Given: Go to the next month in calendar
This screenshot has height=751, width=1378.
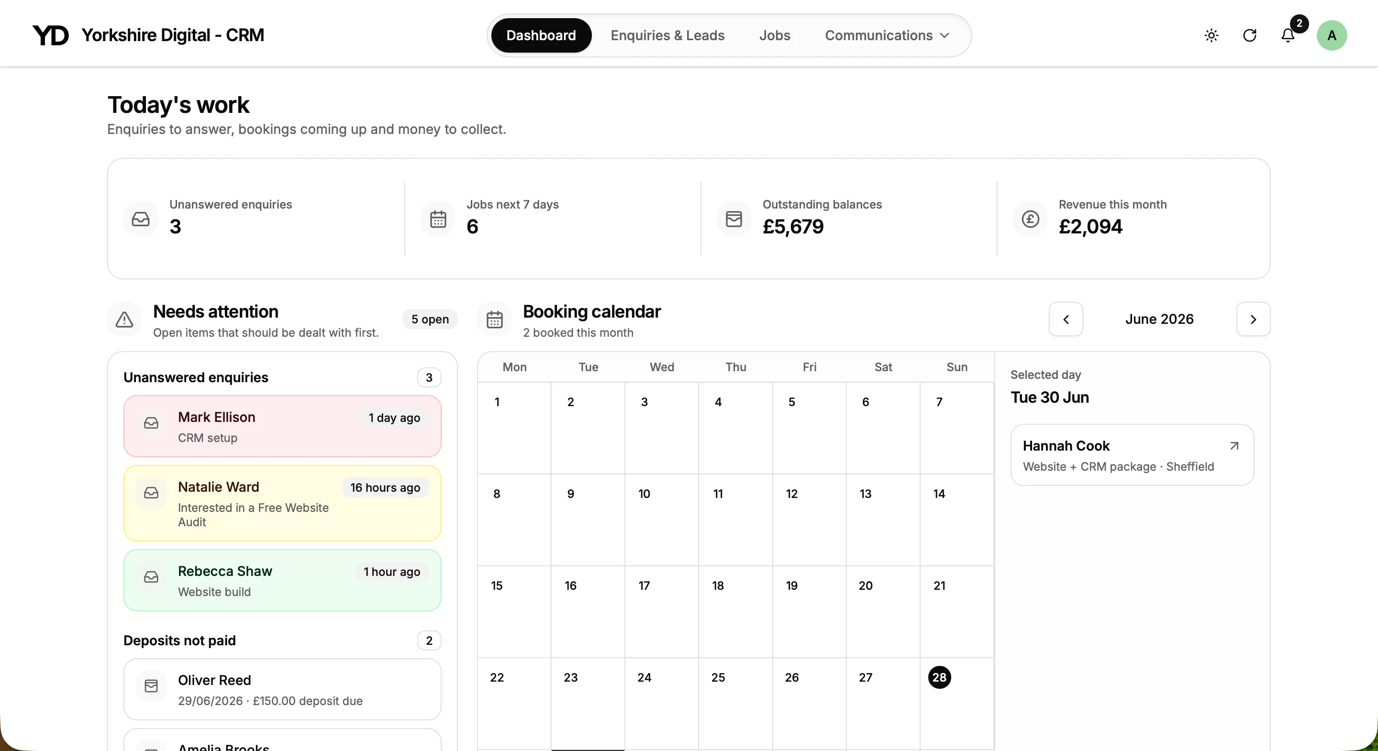Looking at the screenshot, I should (1253, 320).
